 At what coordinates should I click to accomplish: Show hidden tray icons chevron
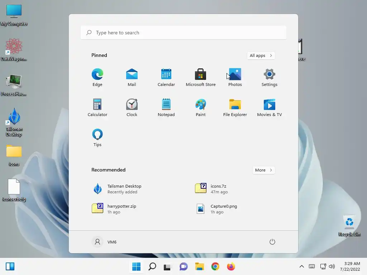pos(302,266)
